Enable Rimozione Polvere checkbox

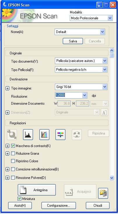point(13,178)
